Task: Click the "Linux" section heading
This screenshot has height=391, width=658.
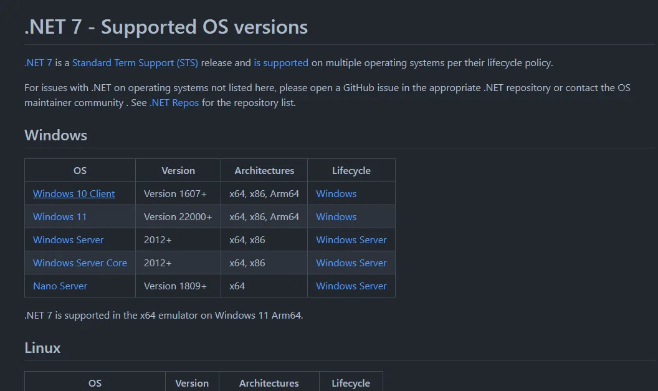Action: (x=42, y=348)
